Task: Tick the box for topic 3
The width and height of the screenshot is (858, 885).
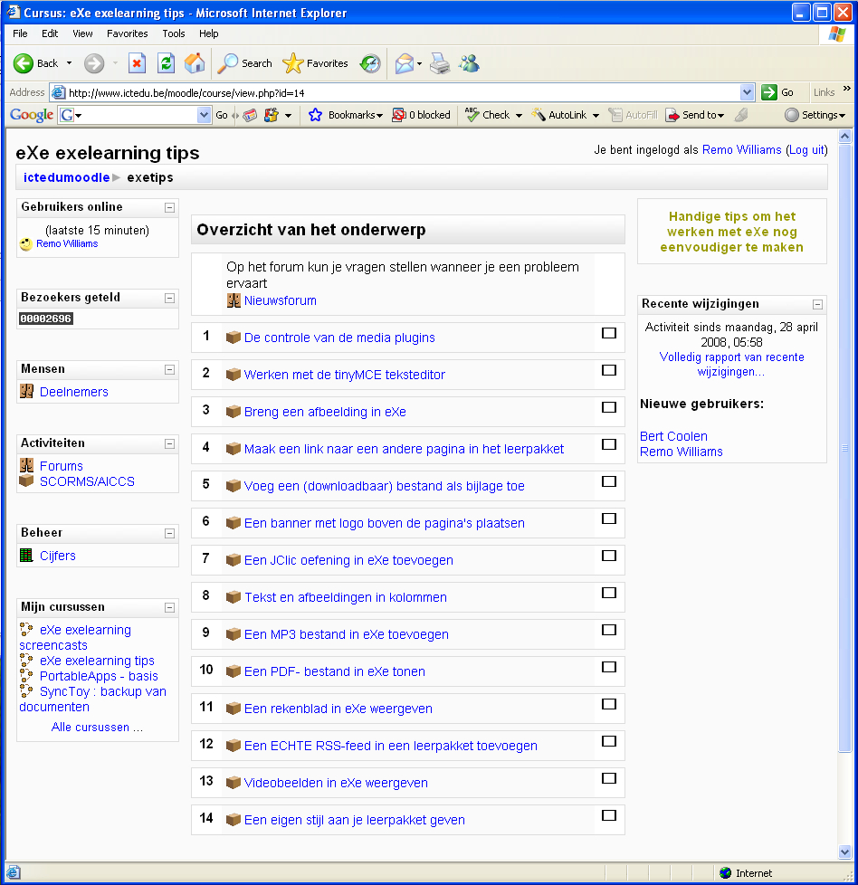Action: pos(609,407)
